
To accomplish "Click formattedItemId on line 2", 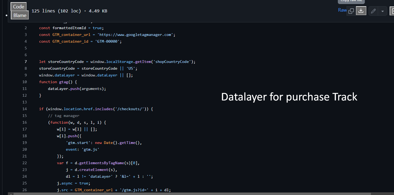I will tap(69, 28).
